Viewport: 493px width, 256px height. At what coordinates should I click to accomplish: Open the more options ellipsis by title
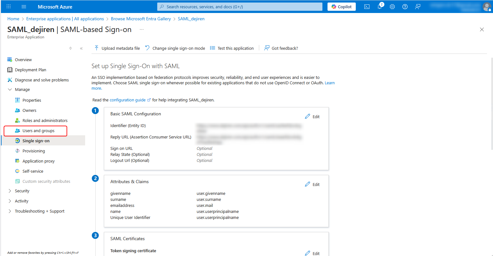point(142,29)
